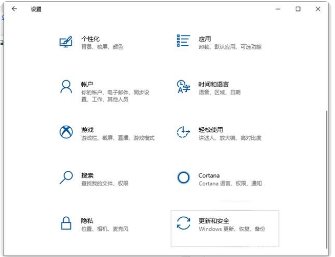Click the 轻松使用 (Ease of Access) icon
The image size is (335, 257).
tap(183, 132)
